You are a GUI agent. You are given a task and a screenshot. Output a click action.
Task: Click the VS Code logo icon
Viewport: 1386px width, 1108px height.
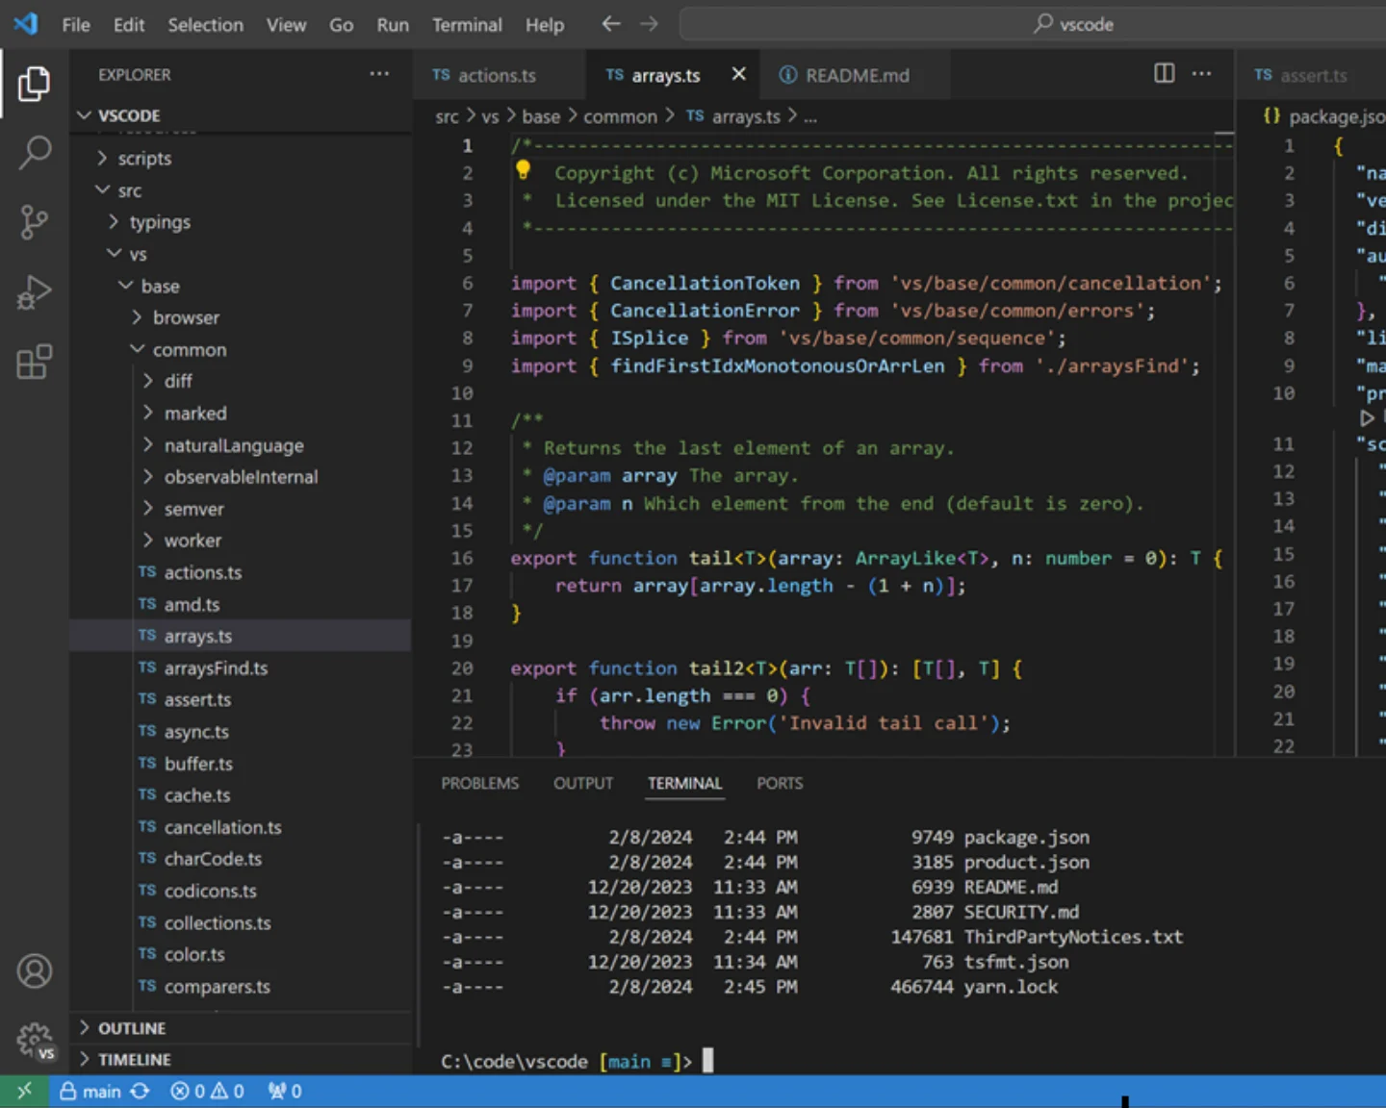(26, 24)
